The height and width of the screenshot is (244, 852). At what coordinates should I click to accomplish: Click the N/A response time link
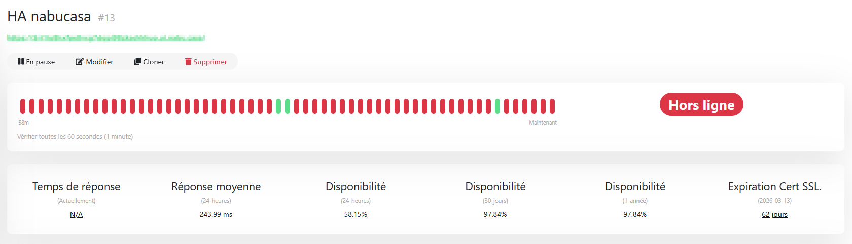point(76,215)
